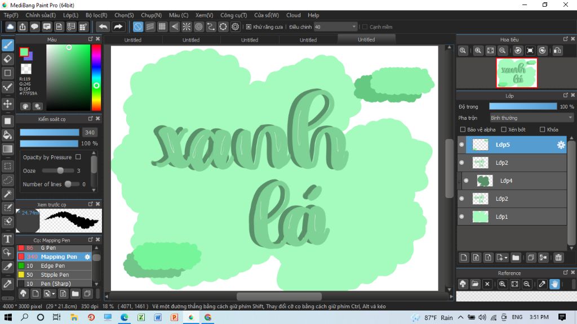The image size is (577, 324).
Task: Click the foreground green color swatch
Action: click(24, 52)
